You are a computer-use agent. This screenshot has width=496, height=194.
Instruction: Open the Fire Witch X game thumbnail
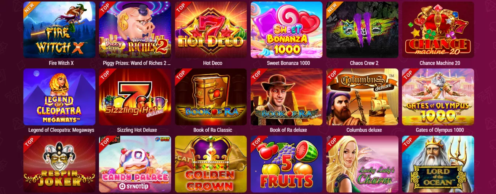tap(59, 30)
